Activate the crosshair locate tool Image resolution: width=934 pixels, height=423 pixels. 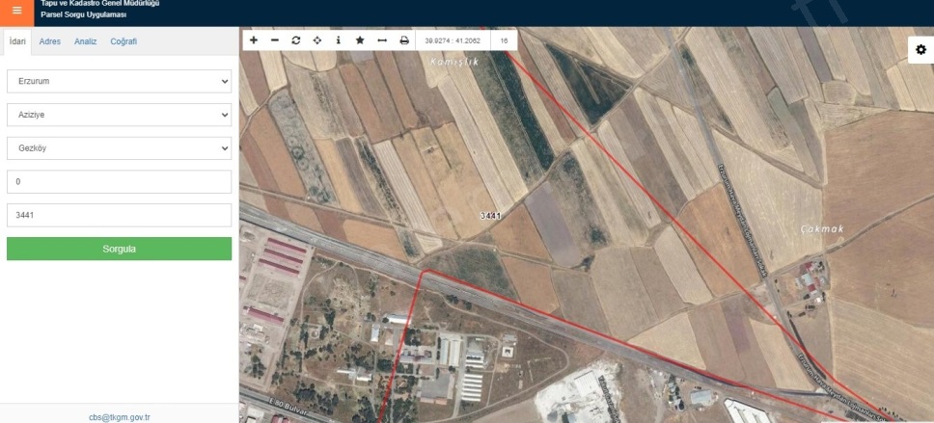pos(317,40)
